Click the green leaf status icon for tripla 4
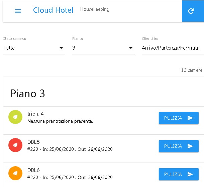This screenshot has height=187, width=204. click(15, 117)
